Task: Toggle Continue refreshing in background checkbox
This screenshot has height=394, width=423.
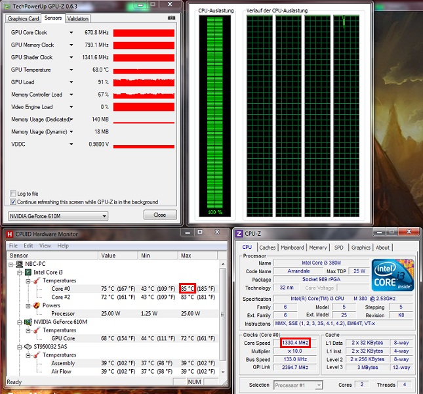Action: tap(12, 202)
